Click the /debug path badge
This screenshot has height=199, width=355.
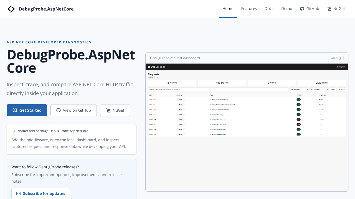336,58
